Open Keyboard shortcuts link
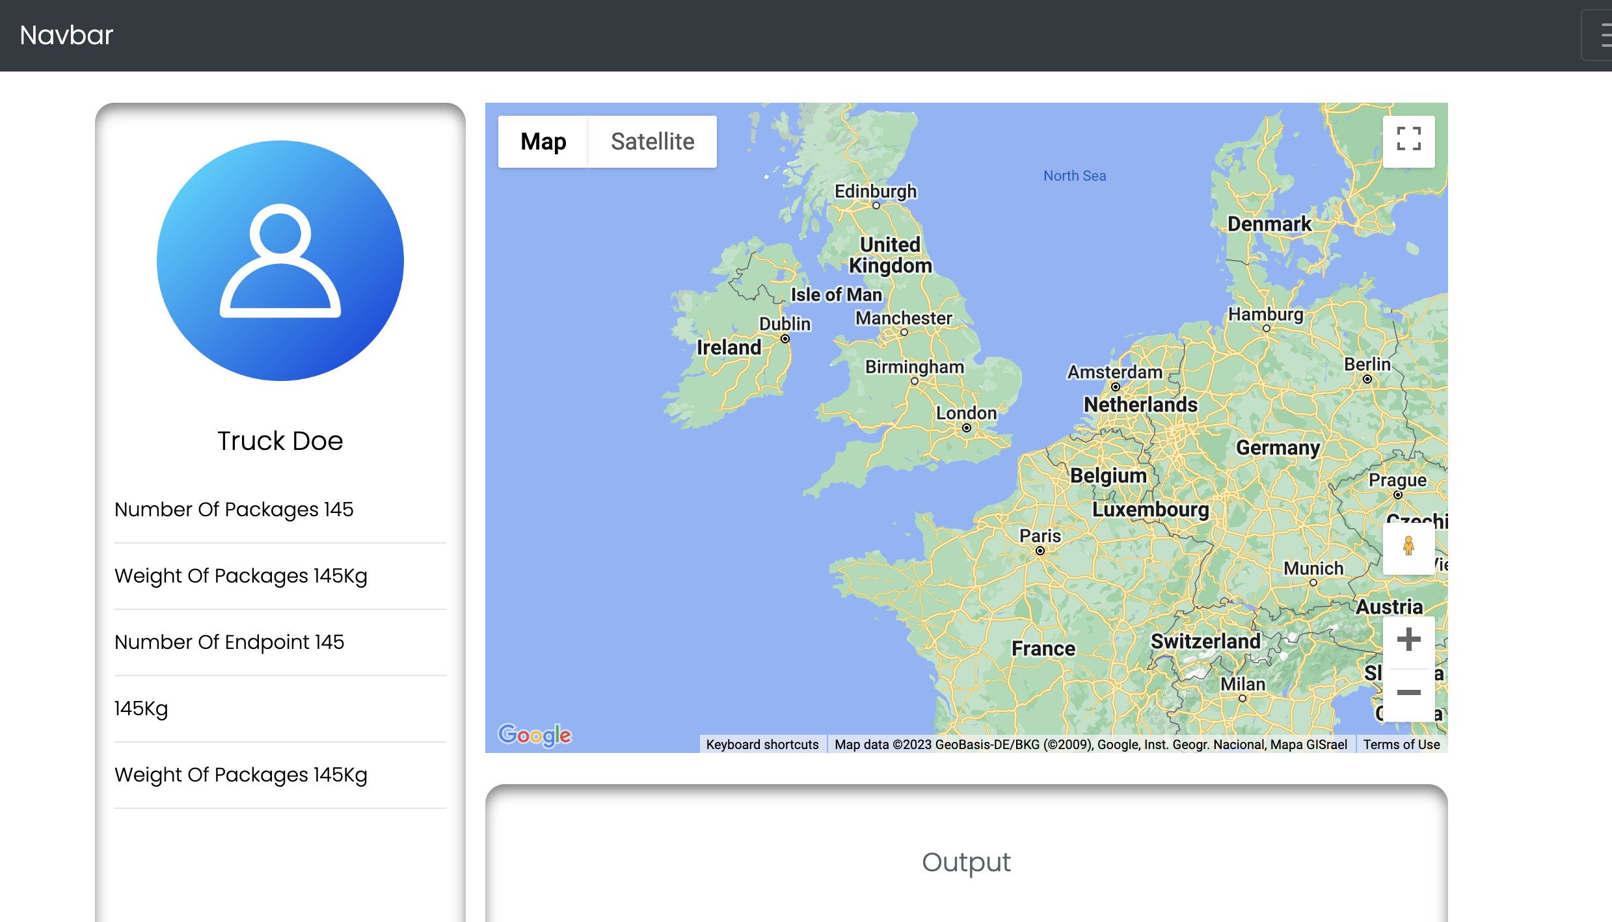The width and height of the screenshot is (1612, 922). [x=762, y=744]
